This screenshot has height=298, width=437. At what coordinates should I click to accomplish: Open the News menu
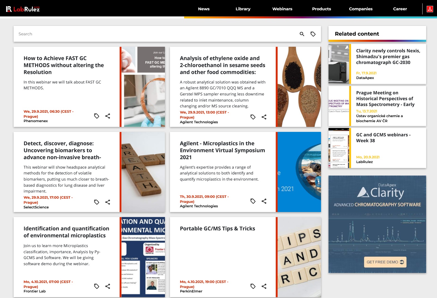[204, 9]
